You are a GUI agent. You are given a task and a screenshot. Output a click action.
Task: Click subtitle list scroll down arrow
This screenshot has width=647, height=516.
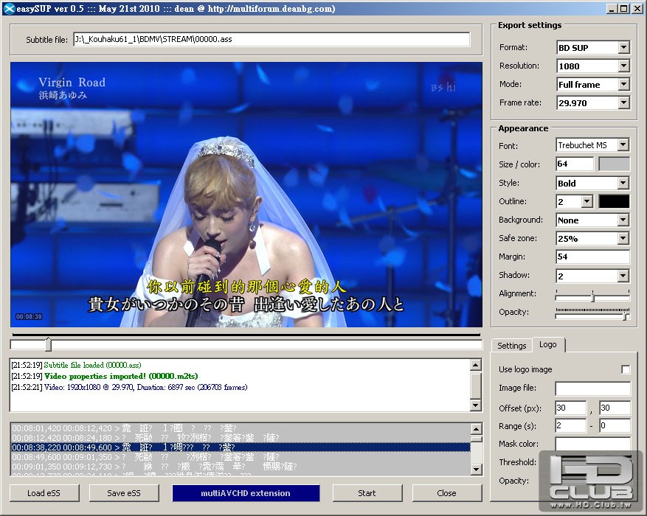coord(476,470)
